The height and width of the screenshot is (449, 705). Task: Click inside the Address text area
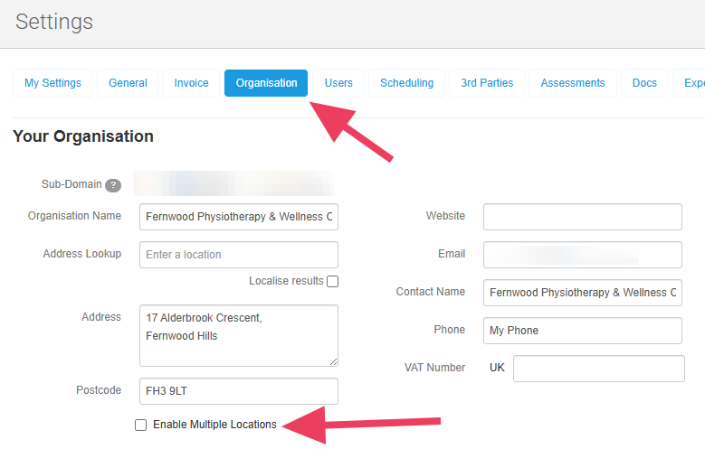point(239,335)
